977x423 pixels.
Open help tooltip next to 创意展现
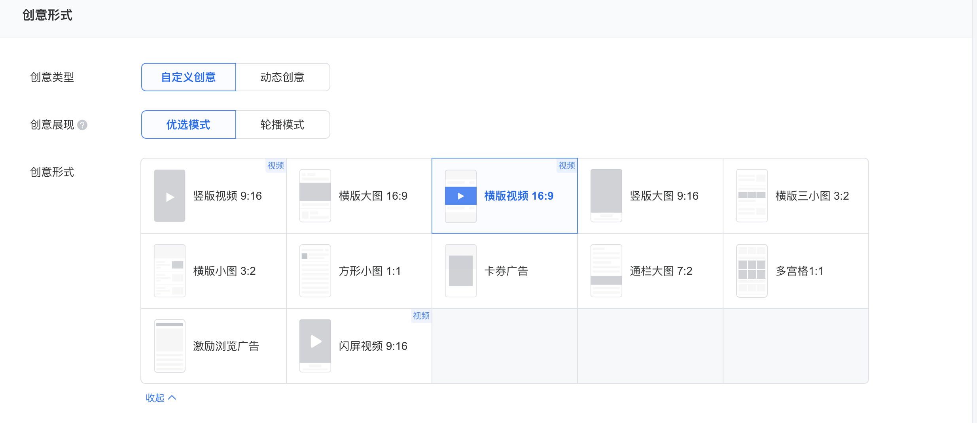(x=82, y=125)
